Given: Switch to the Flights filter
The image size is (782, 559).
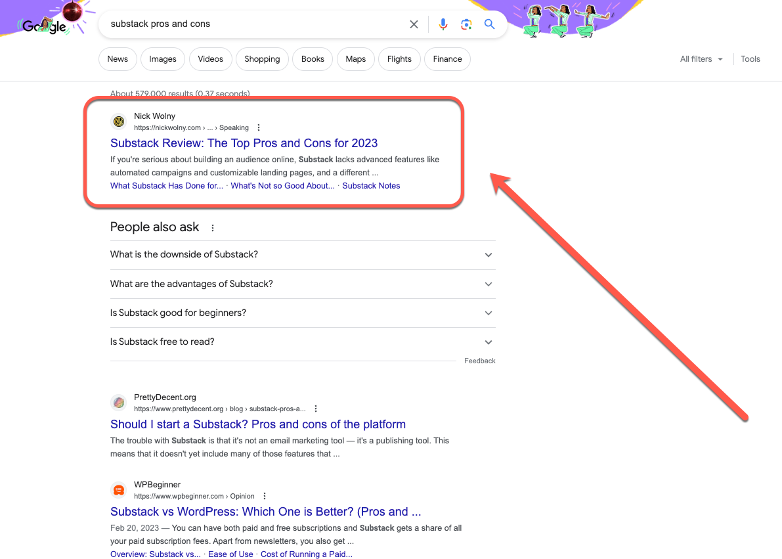Looking at the screenshot, I should 399,59.
